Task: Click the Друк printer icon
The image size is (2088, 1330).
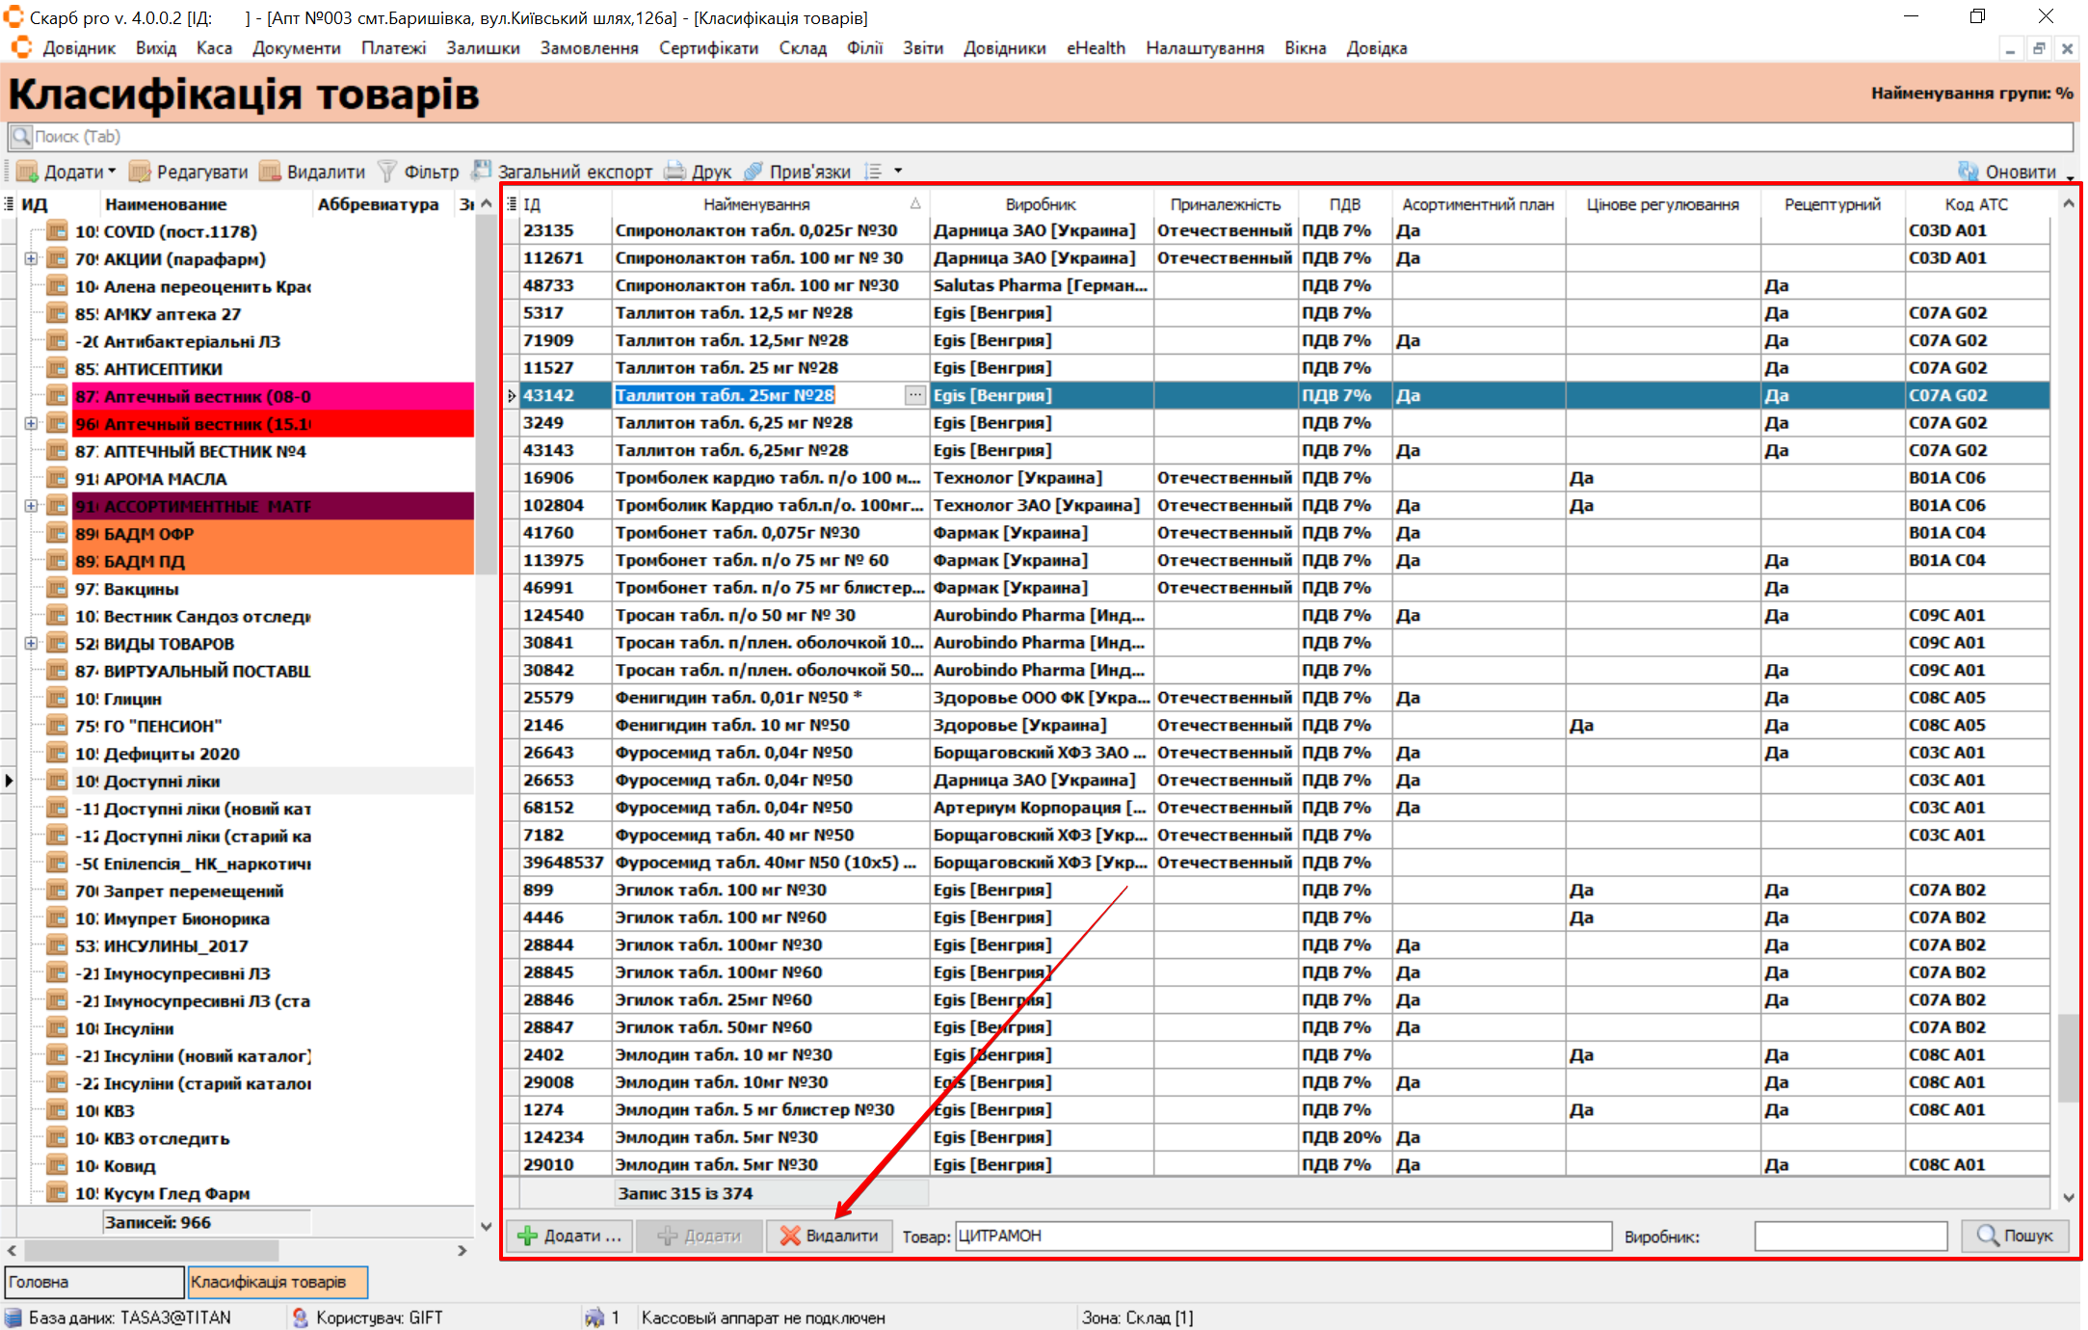Action: coord(675,172)
